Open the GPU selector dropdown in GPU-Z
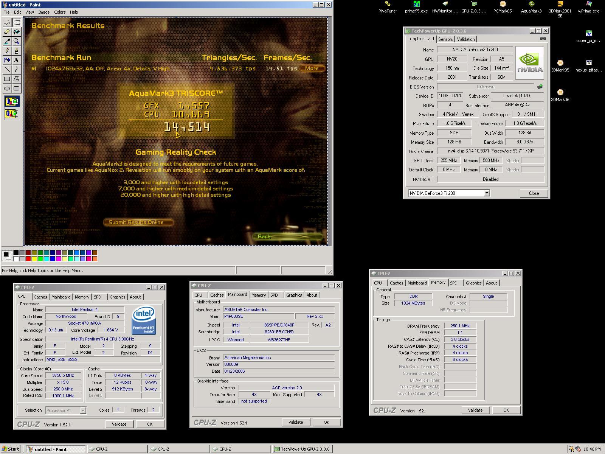605x454 pixels. pos(487,193)
